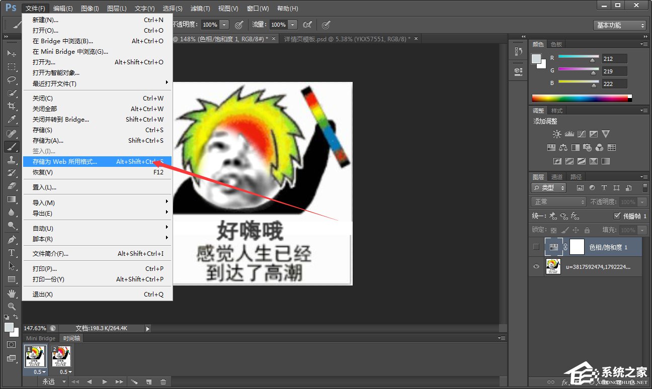
Task: Hide the u=3817592474 image layer
Action: pos(536,266)
